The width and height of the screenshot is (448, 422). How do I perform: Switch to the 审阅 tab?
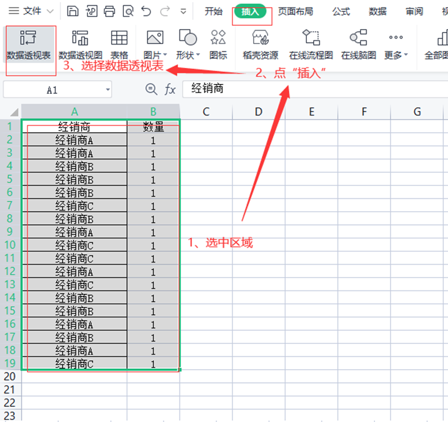(414, 11)
